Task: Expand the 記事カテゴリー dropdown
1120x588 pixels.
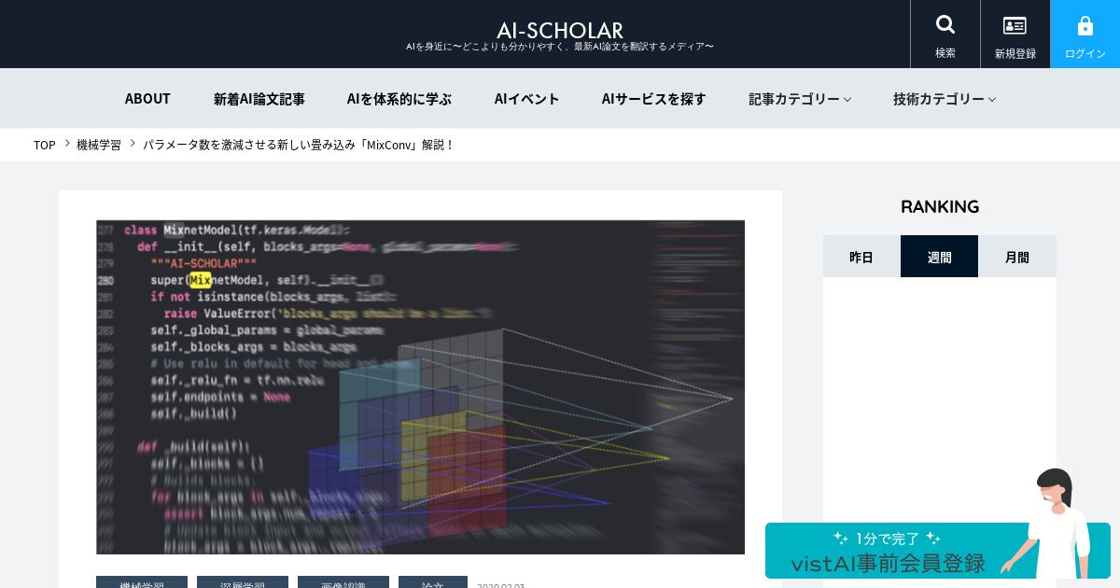Action: pyautogui.click(x=800, y=98)
